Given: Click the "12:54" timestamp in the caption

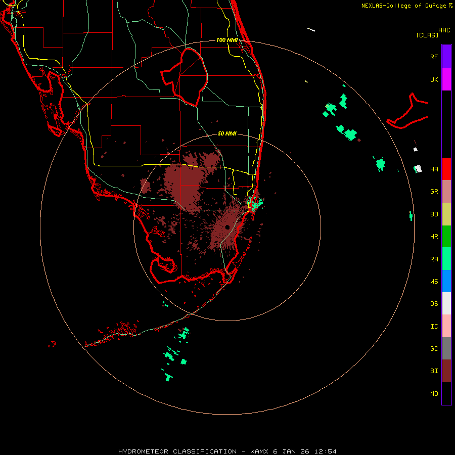Looking at the screenshot, I should (x=325, y=451).
